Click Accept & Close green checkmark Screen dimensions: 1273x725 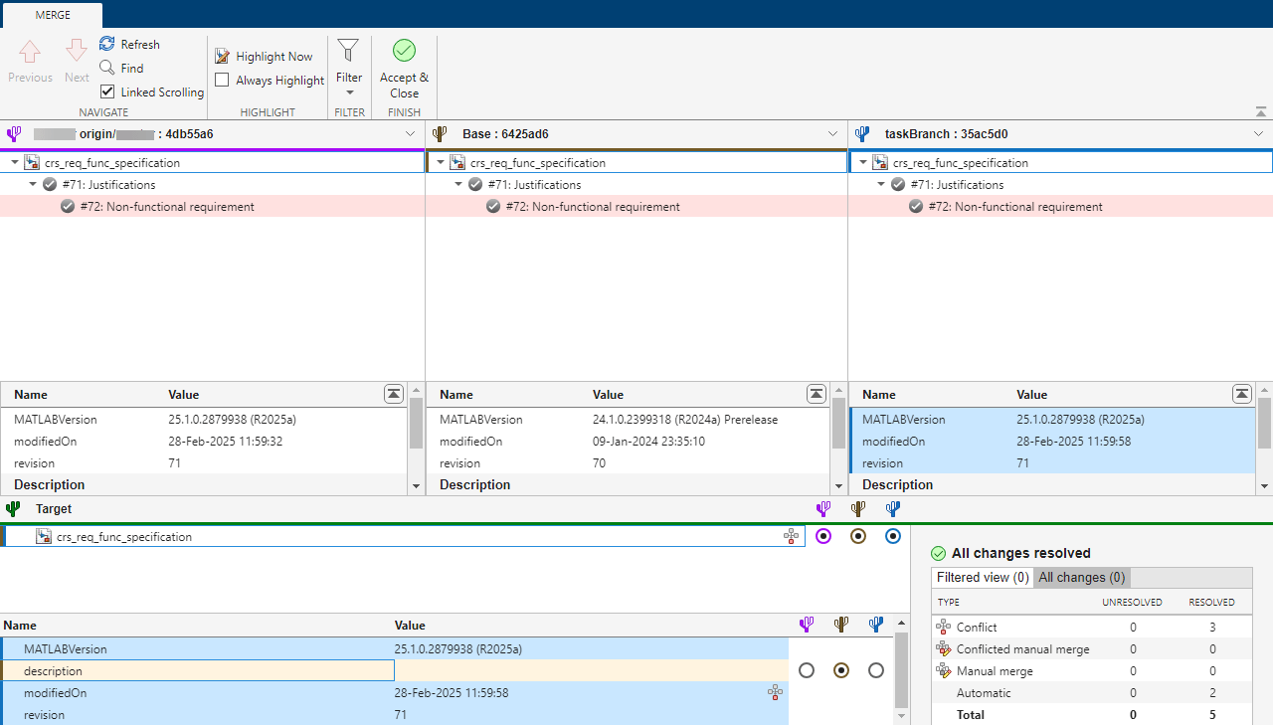(404, 52)
